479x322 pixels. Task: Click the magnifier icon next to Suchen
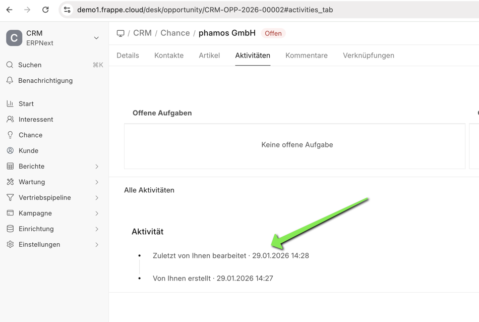(x=10, y=65)
